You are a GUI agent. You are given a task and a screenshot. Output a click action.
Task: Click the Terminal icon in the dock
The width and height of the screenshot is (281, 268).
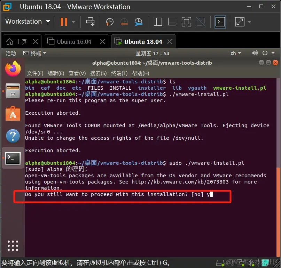(13, 158)
